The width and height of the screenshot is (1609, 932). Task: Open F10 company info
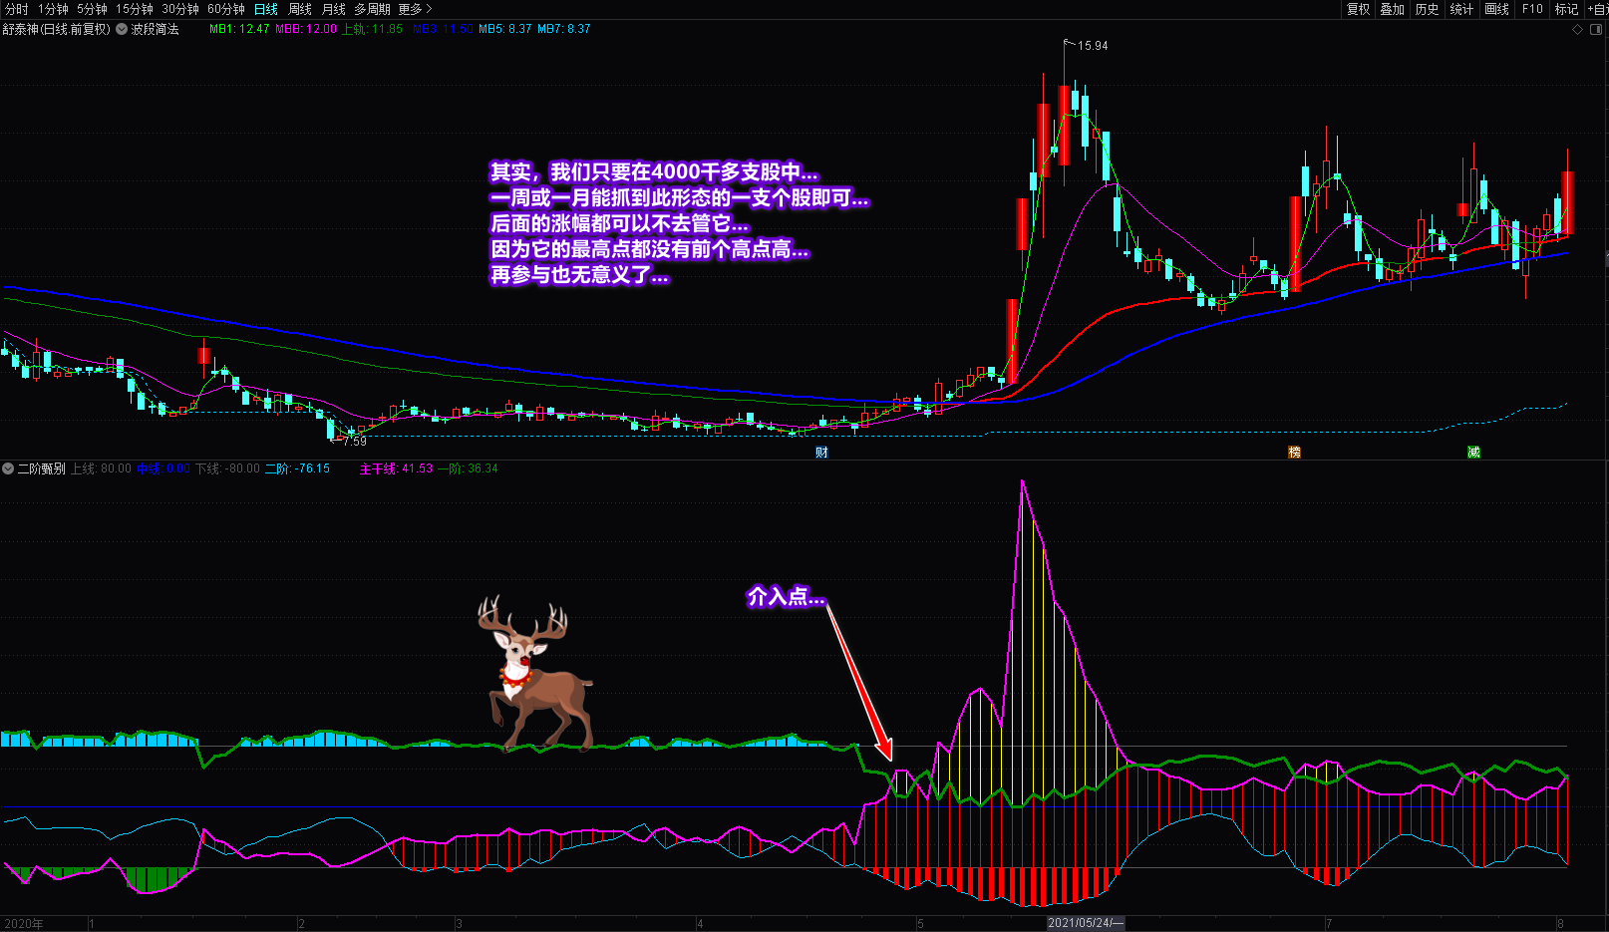[x=1532, y=9]
